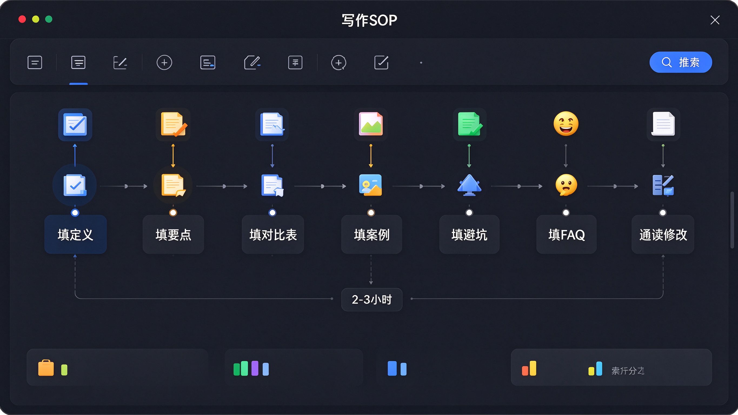738x415 pixels.
Task: Select the checkbox-check toolbar icon
Action: click(x=381, y=62)
